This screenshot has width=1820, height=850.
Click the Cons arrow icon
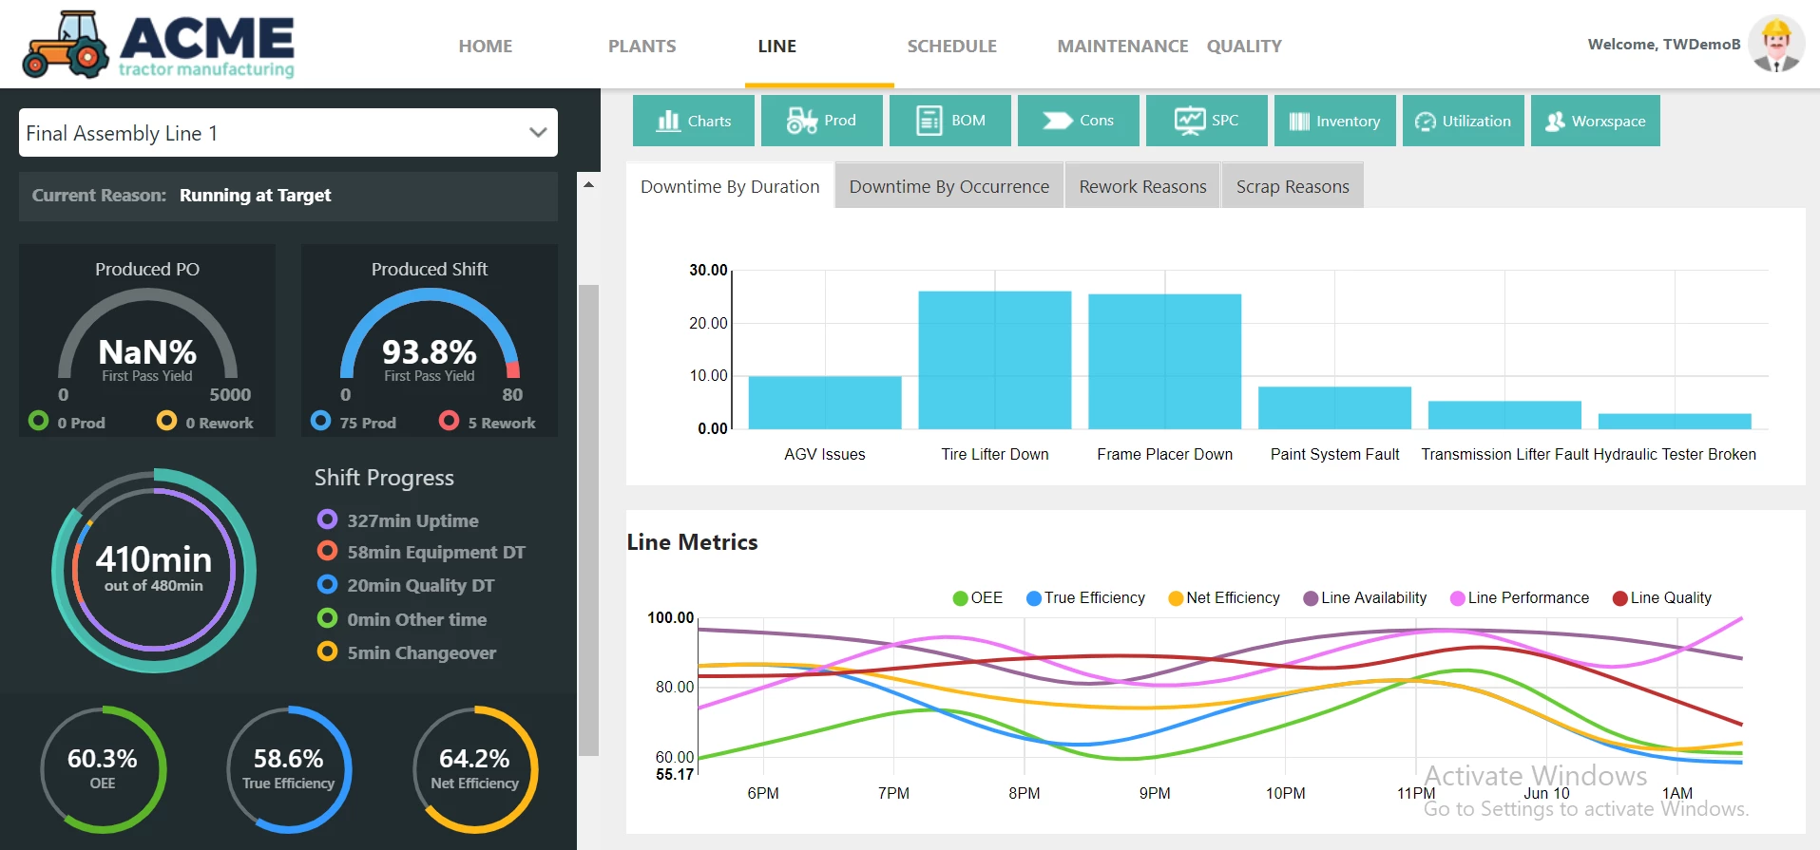(x=1057, y=121)
